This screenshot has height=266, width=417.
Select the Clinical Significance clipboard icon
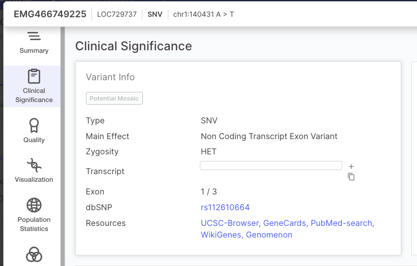(x=34, y=77)
